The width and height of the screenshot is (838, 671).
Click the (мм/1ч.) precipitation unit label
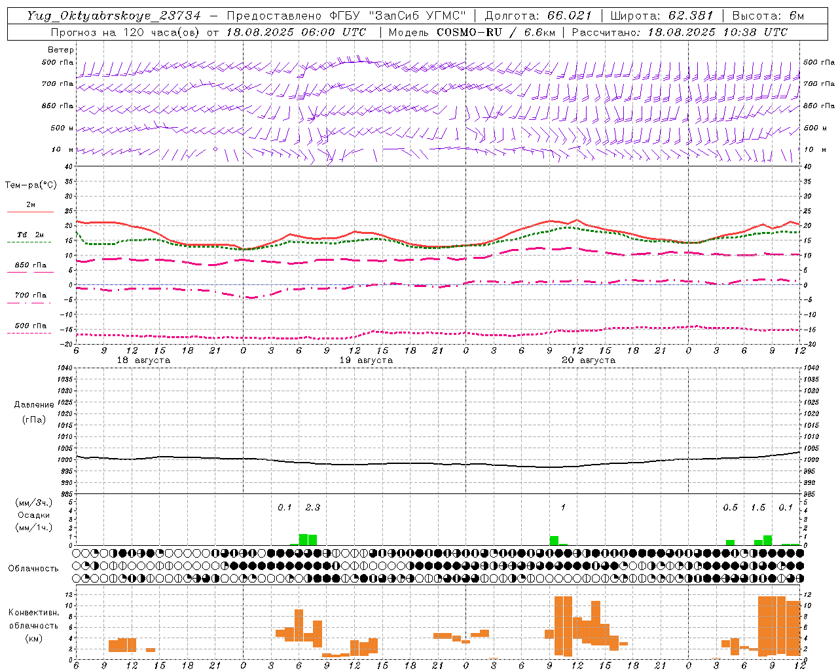pos(33,527)
